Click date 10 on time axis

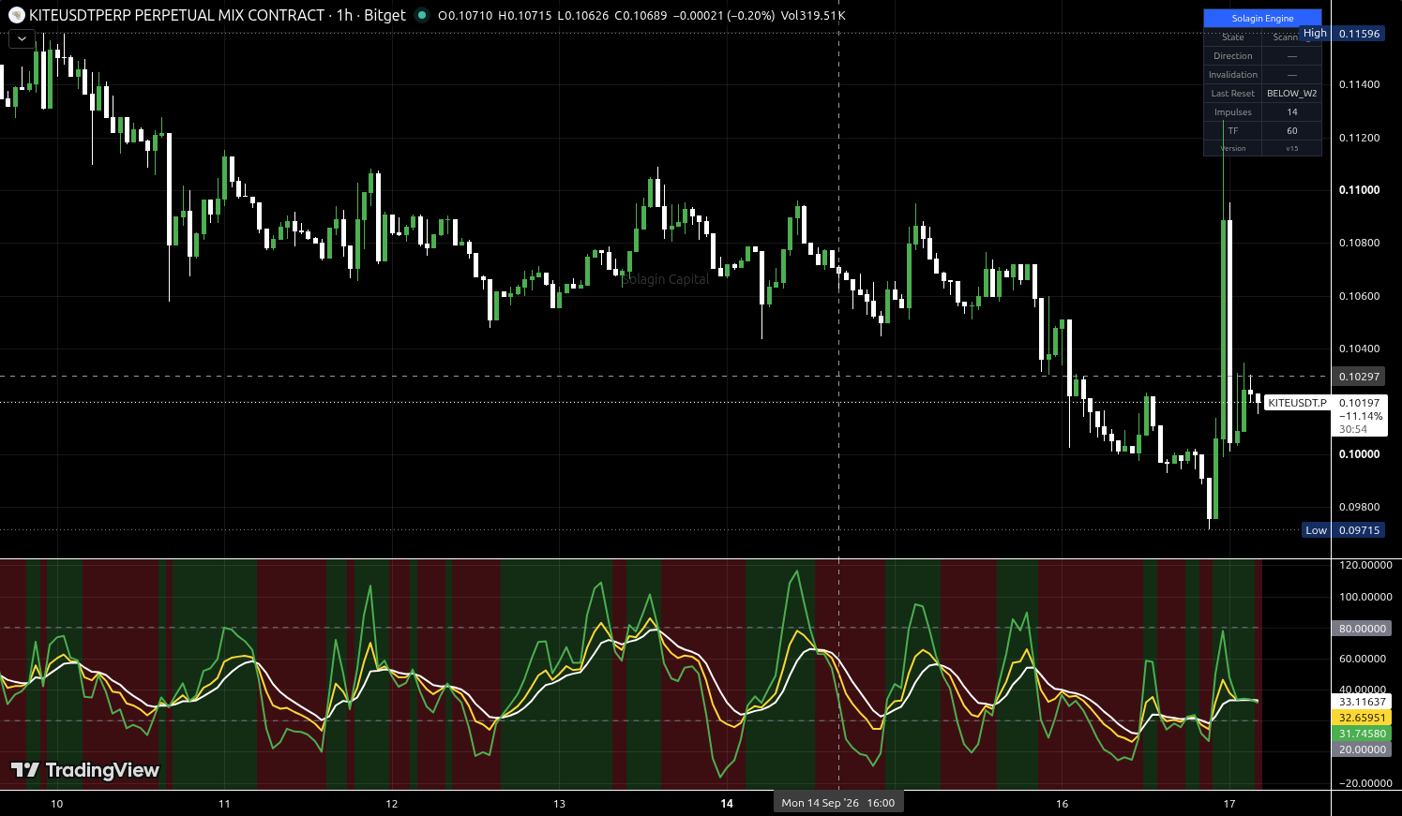57,804
